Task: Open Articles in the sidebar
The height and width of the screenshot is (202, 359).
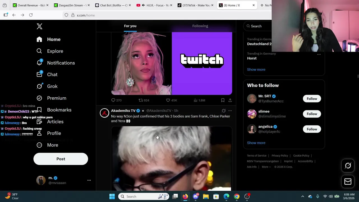Action: tap(50, 121)
